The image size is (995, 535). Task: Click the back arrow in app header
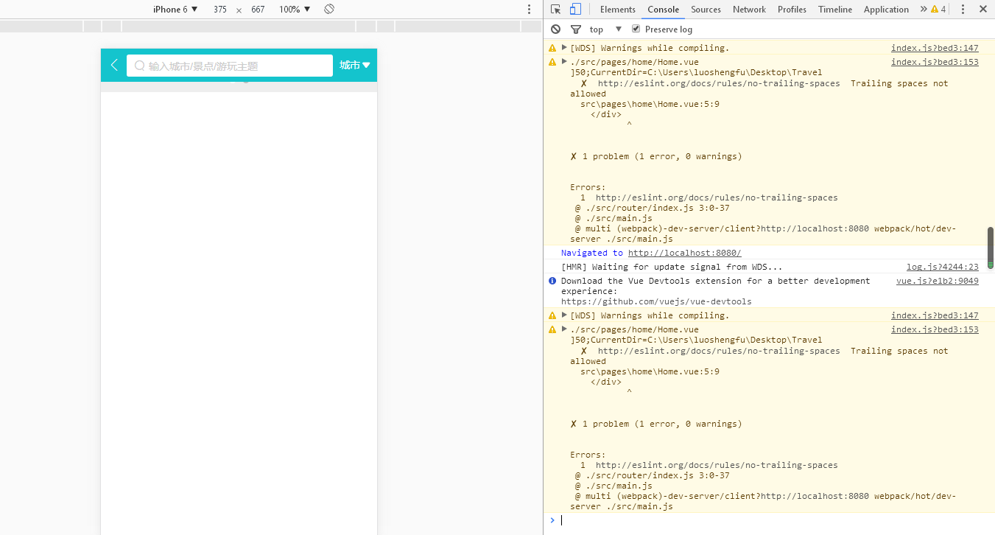(114, 66)
